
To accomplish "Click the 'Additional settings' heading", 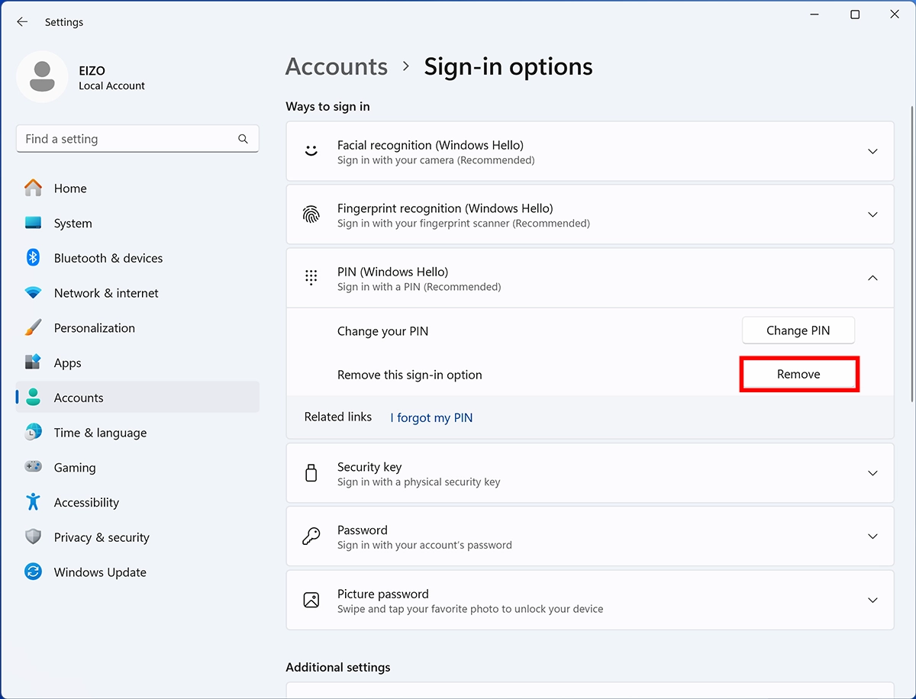I will coord(338,667).
